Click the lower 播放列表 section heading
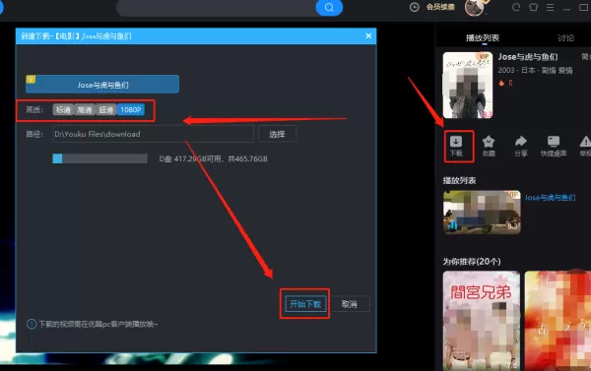 459,180
